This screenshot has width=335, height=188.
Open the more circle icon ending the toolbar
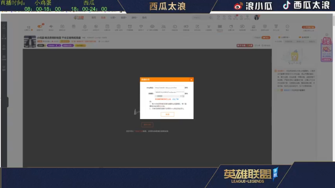(287, 27)
